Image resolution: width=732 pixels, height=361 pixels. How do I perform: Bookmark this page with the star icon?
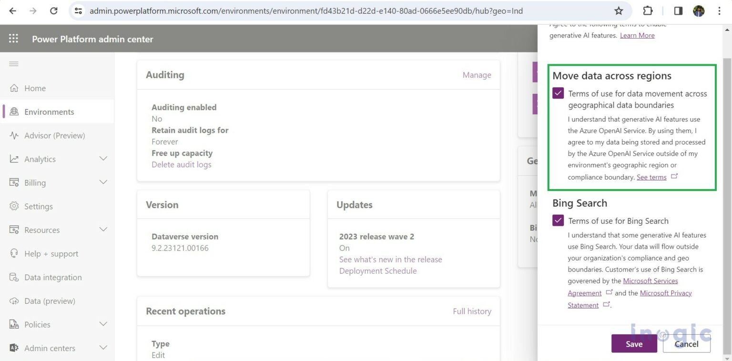[x=618, y=10]
